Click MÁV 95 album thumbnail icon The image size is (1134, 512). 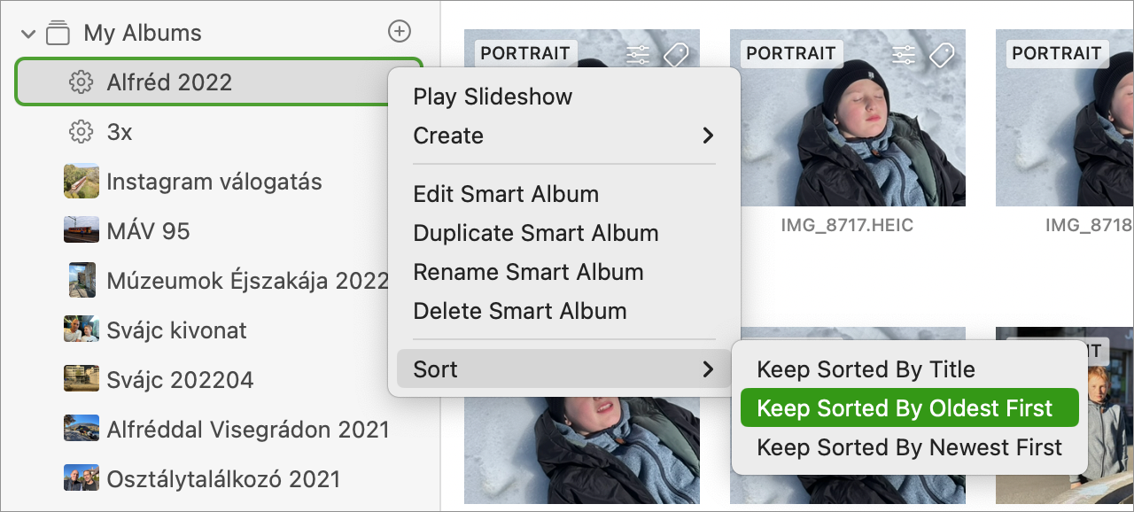82,231
